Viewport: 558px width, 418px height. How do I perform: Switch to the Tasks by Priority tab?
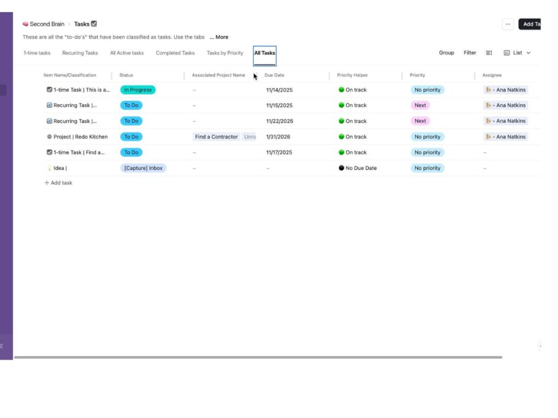[225, 52]
